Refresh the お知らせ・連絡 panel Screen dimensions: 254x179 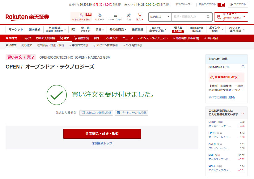click(243, 67)
